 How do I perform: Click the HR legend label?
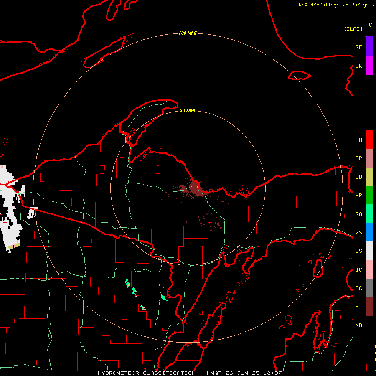pyautogui.click(x=358, y=196)
